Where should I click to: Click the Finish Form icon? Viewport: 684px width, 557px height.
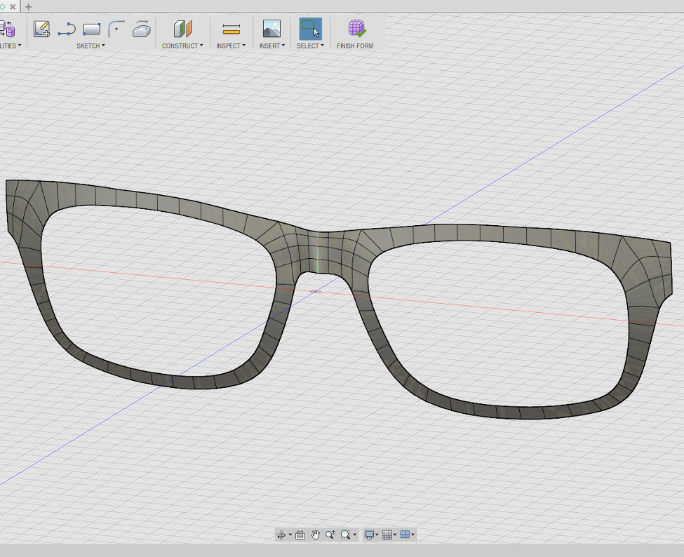[x=356, y=29]
